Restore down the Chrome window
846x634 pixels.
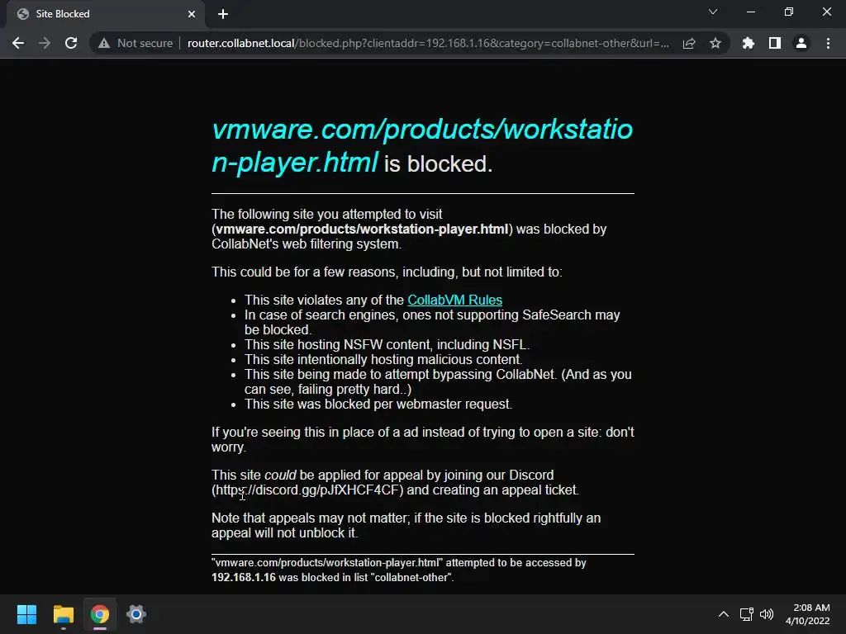[789, 12]
